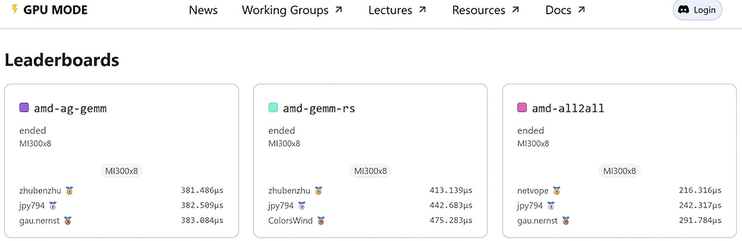This screenshot has height=241, width=742.
Task: Open the Docs external link
Action: tap(558, 10)
